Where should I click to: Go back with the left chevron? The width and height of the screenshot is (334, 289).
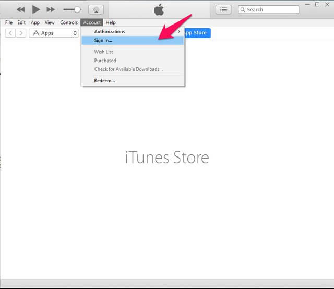click(10, 33)
